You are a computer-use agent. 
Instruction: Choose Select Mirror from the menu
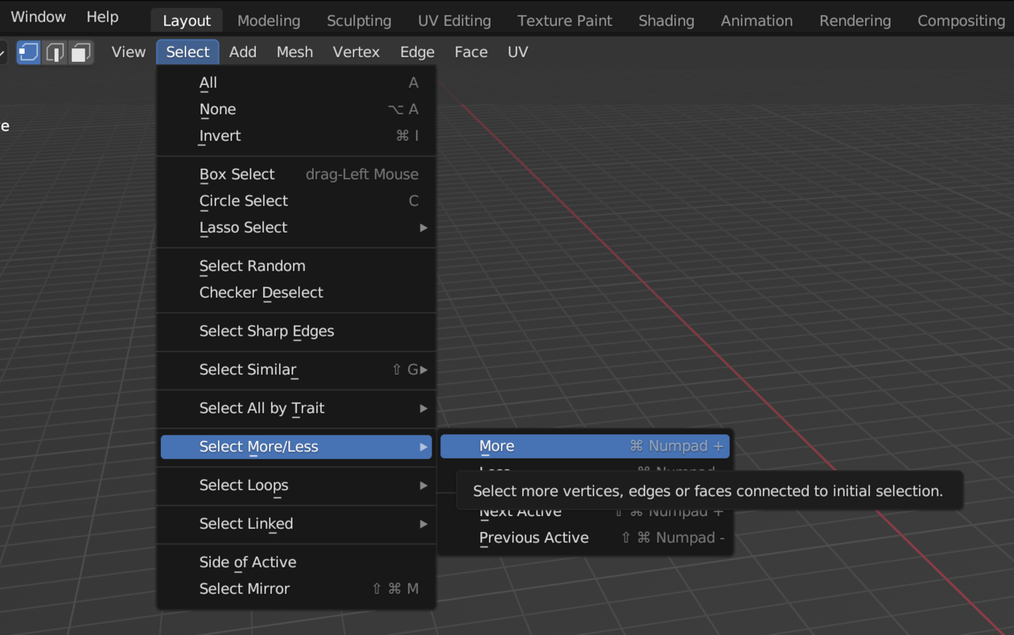(245, 589)
